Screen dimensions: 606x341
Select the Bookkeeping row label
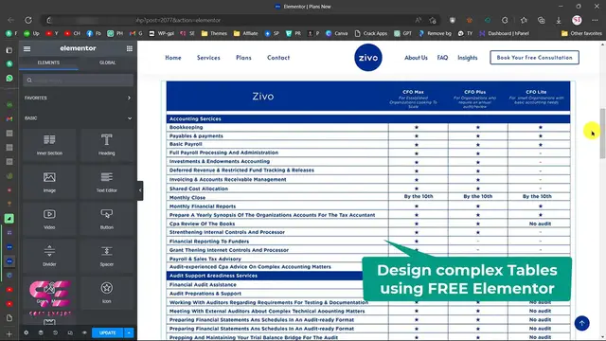coord(186,127)
